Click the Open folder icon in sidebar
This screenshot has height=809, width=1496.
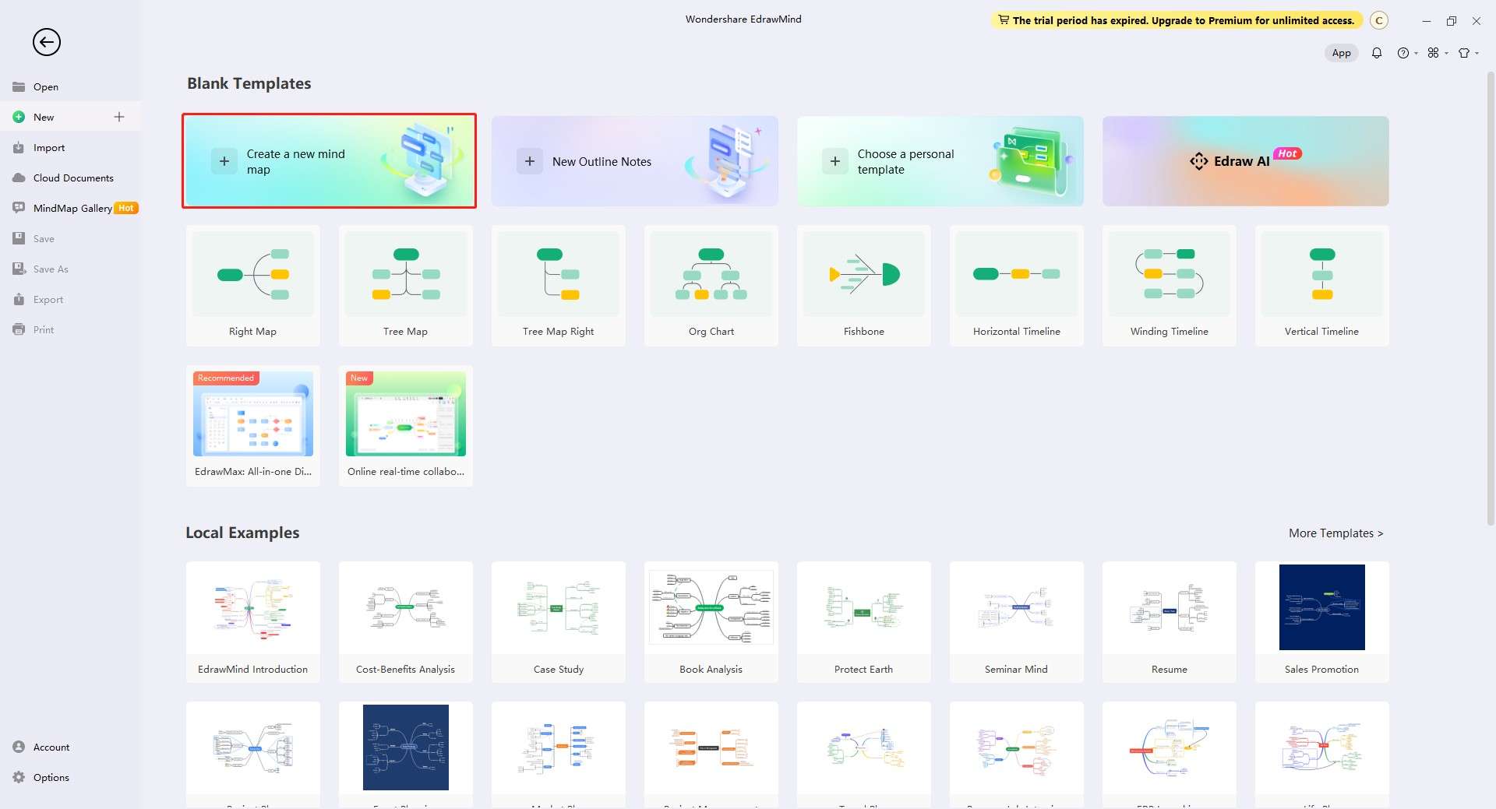coord(19,86)
